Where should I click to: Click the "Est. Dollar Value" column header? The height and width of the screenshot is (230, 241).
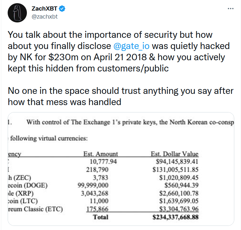click(174, 154)
